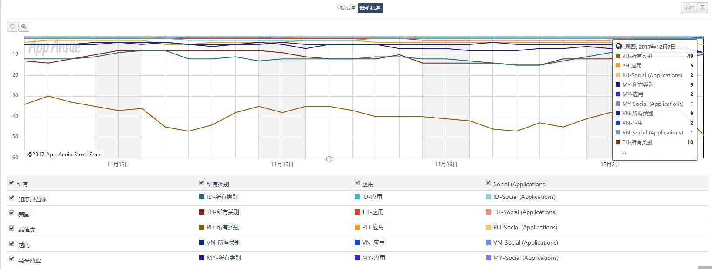Screen dimensions: 712x269
Task: Click the PH-应用 orange legend square
Action: 357,227
